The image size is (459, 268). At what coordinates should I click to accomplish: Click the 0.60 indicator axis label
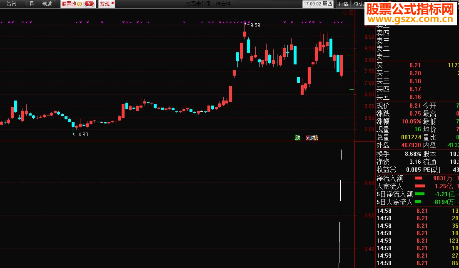coord(369,216)
